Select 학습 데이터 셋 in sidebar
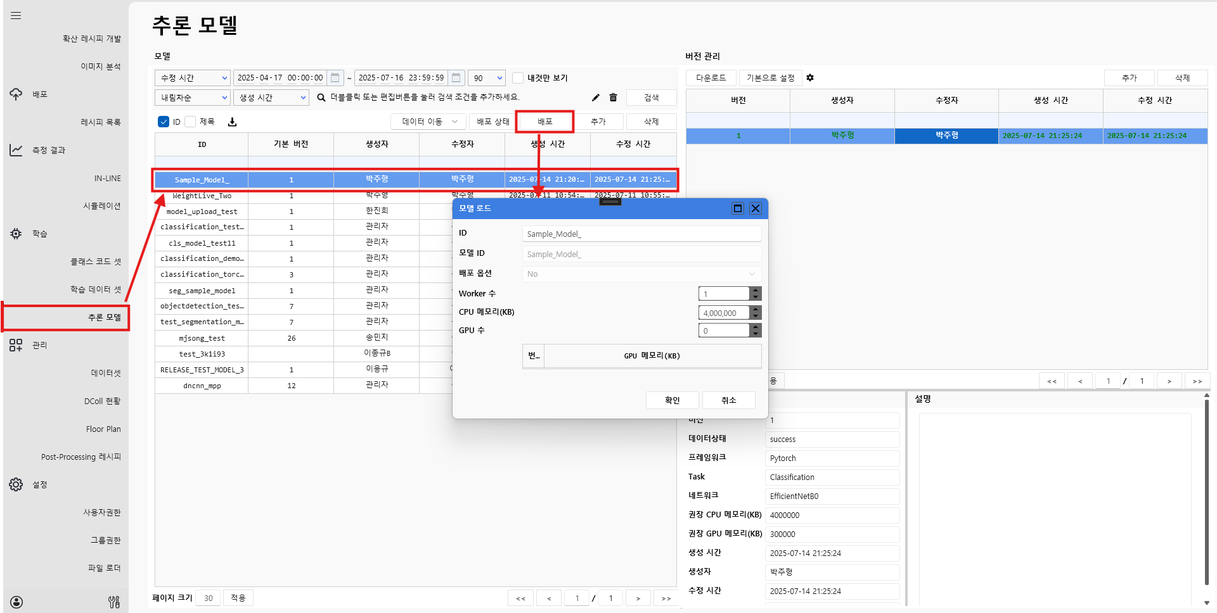 click(x=95, y=289)
